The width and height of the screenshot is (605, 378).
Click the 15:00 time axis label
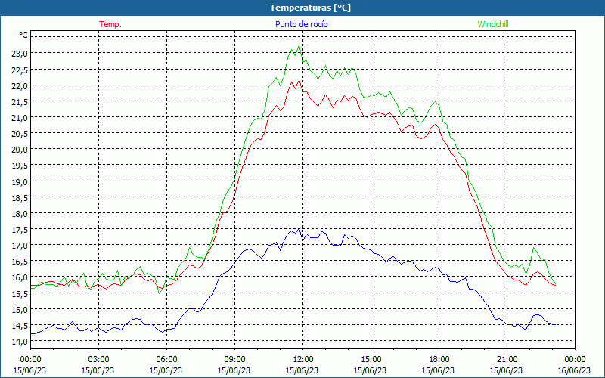coord(371,360)
